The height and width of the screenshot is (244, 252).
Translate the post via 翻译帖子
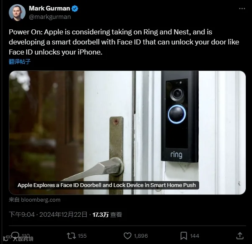(x=20, y=62)
